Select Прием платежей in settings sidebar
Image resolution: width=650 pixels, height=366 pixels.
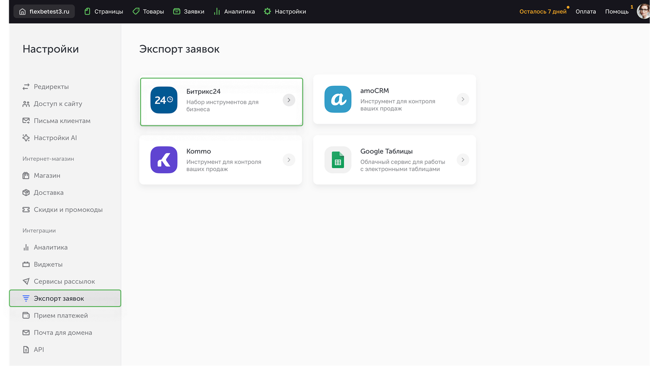click(61, 316)
